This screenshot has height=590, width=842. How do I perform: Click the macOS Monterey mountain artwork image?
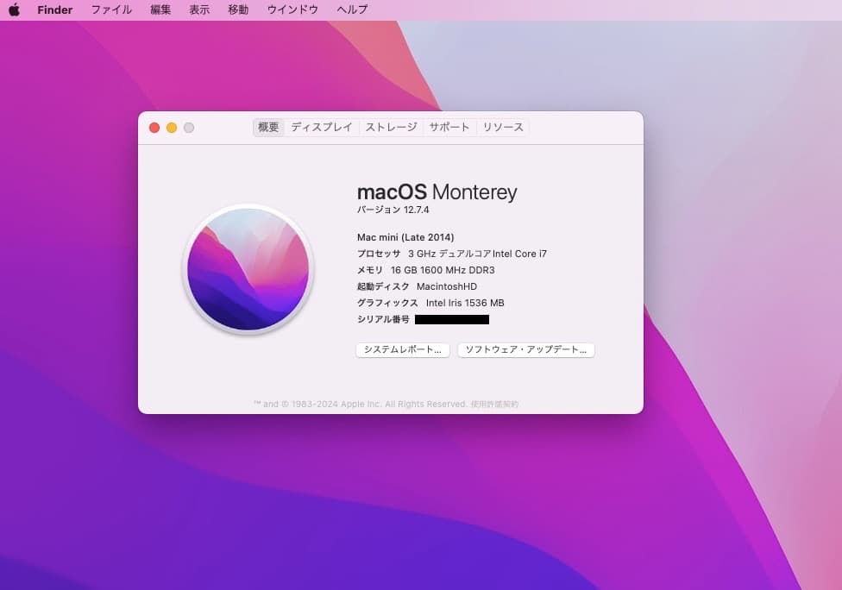pyautogui.click(x=248, y=270)
